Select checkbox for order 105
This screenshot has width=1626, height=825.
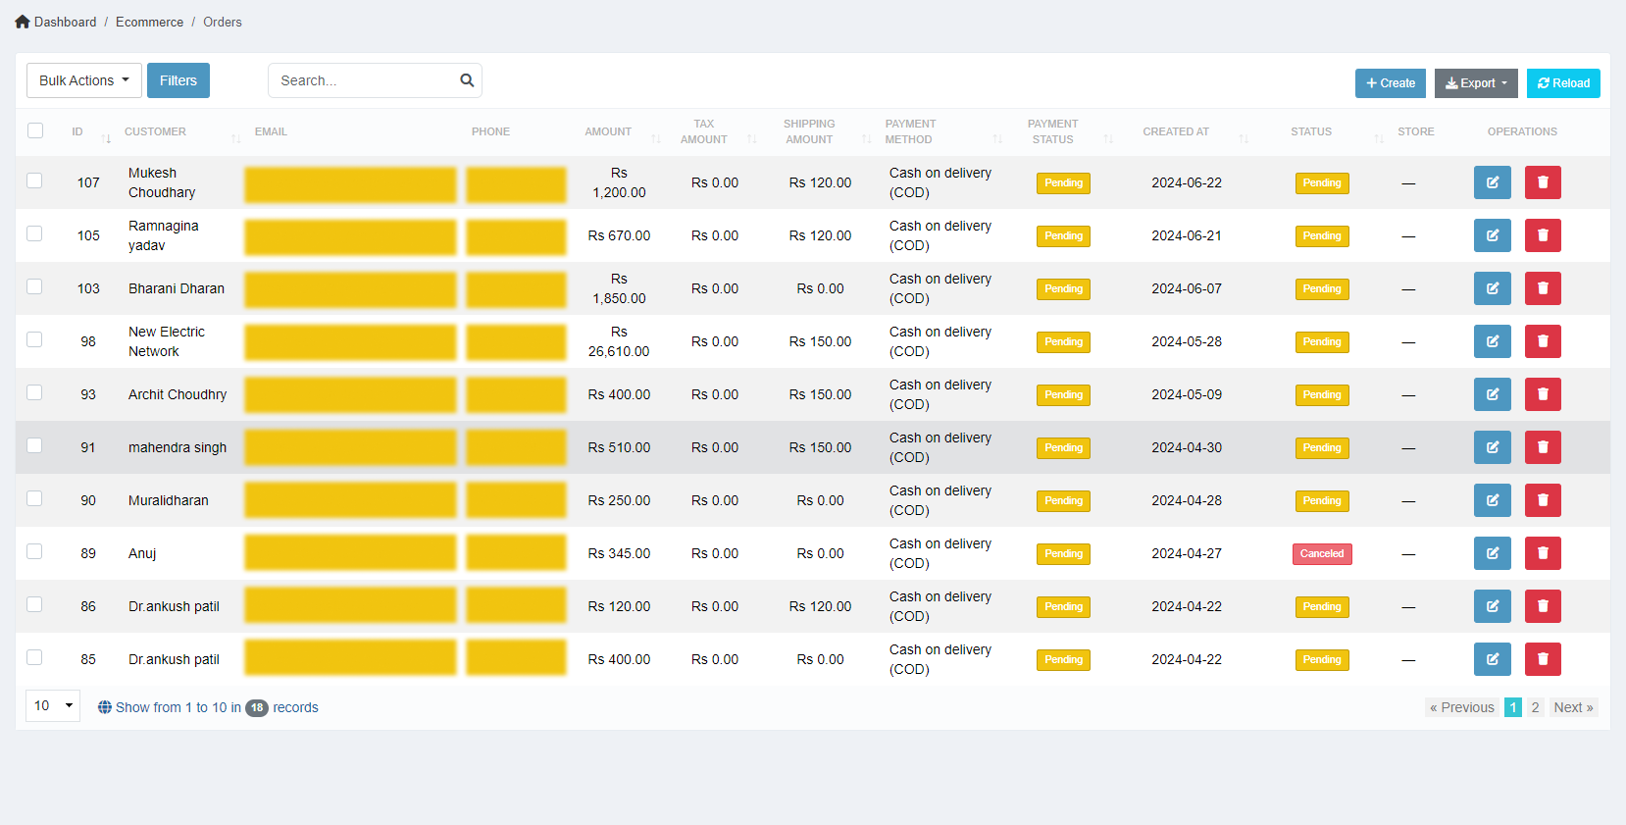(x=34, y=233)
